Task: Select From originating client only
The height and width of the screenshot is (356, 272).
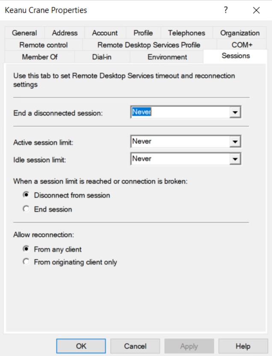Action: [x=27, y=262]
